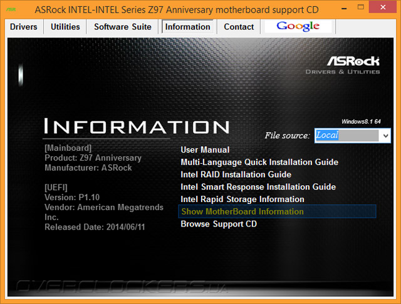Go to the Contact tab

point(239,27)
